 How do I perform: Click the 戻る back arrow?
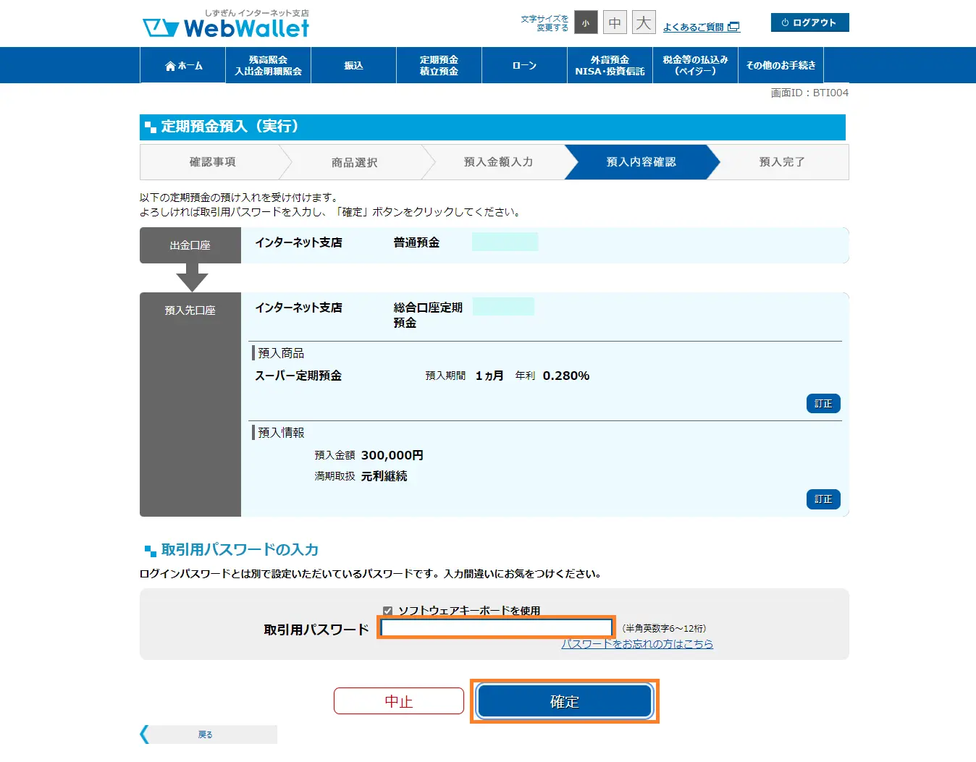point(145,734)
